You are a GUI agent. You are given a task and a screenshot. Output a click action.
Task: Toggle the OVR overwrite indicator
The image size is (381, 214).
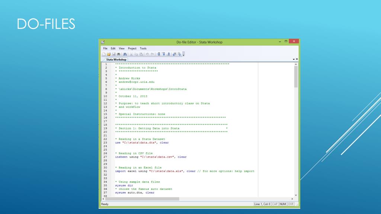[x=291, y=204]
